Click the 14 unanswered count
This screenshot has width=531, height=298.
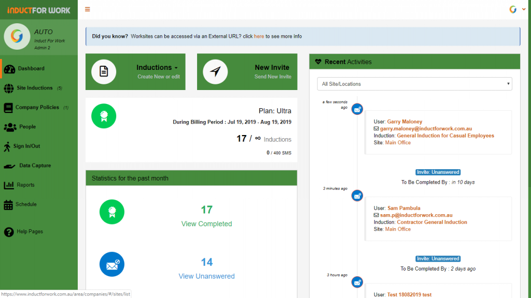pyautogui.click(x=206, y=262)
